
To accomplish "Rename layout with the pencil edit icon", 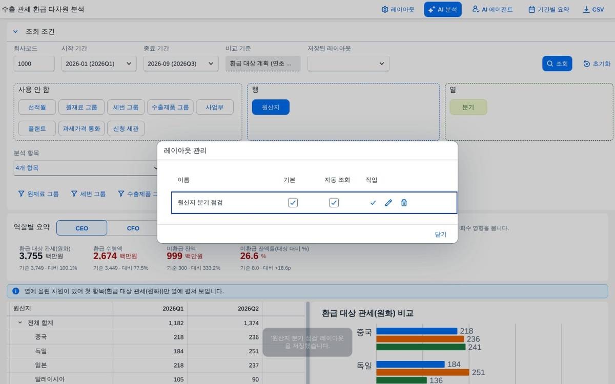I will coord(388,203).
